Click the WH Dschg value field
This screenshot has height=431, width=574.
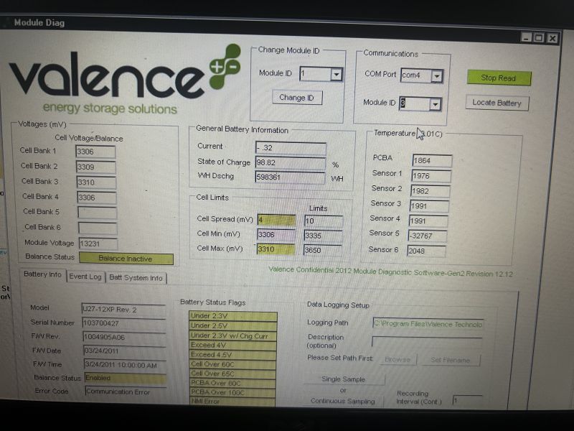click(x=290, y=177)
